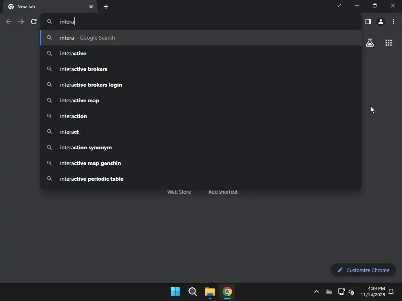Open the Web Store shortcut
402x301 pixels.
pyautogui.click(x=179, y=192)
